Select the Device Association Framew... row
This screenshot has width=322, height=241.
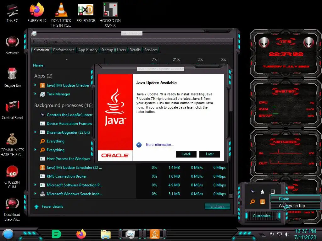click(x=62, y=124)
